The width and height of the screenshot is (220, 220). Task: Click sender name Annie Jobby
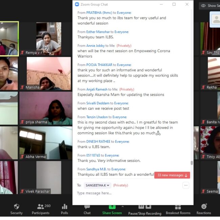pos(95,46)
